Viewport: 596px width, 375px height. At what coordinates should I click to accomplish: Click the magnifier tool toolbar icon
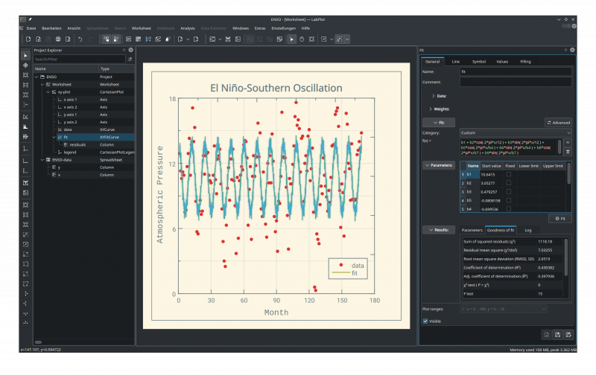click(x=302, y=39)
